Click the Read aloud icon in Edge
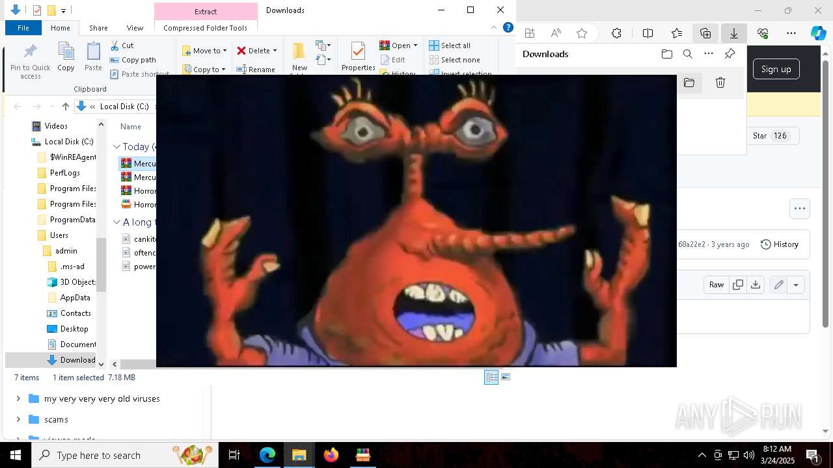 tap(556, 33)
